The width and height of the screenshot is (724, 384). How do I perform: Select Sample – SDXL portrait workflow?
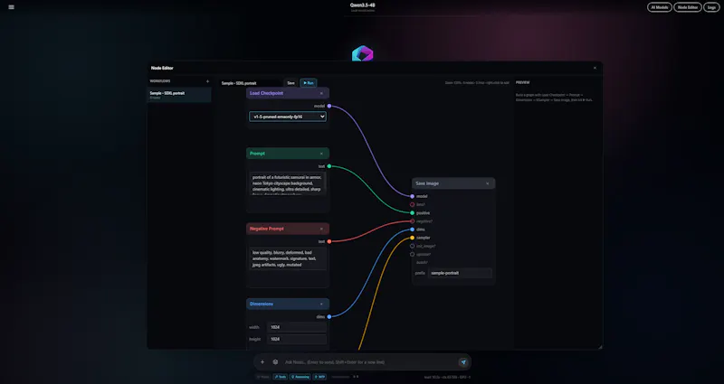179,95
